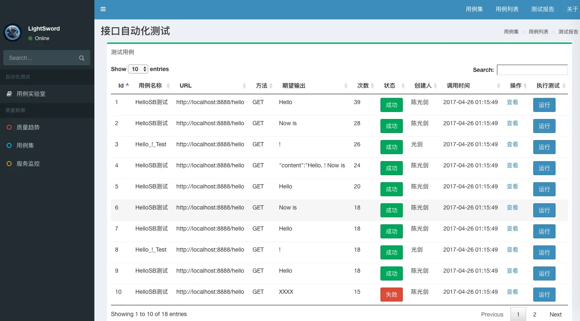This screenshot has width=580, height=321.
Task: Click Hello_!_Test name in row 3
Action: tap(151, 144)
